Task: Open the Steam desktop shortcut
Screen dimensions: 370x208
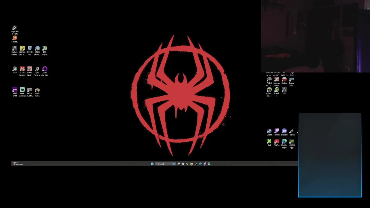Action: [269, 132]
